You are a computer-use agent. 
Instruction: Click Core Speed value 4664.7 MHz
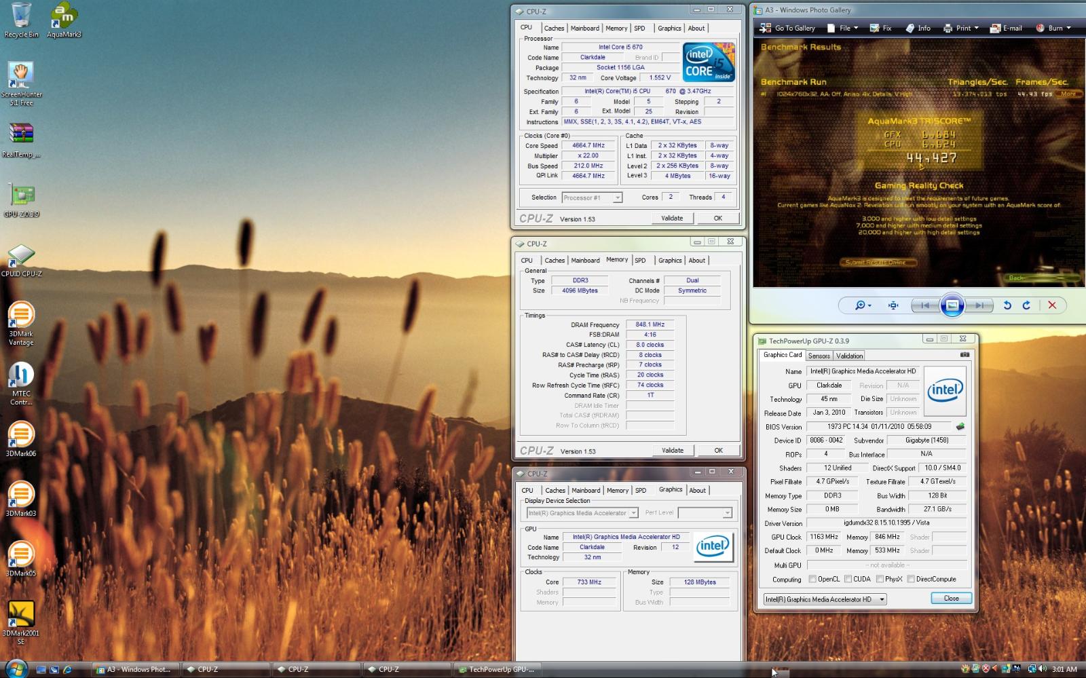(588, 145)
